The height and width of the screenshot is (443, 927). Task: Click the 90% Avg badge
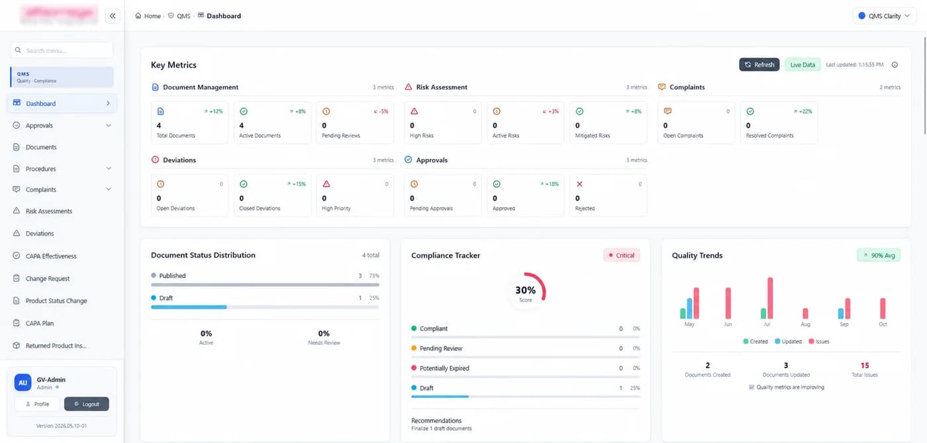pyautogui.click(x=879, y=256)
